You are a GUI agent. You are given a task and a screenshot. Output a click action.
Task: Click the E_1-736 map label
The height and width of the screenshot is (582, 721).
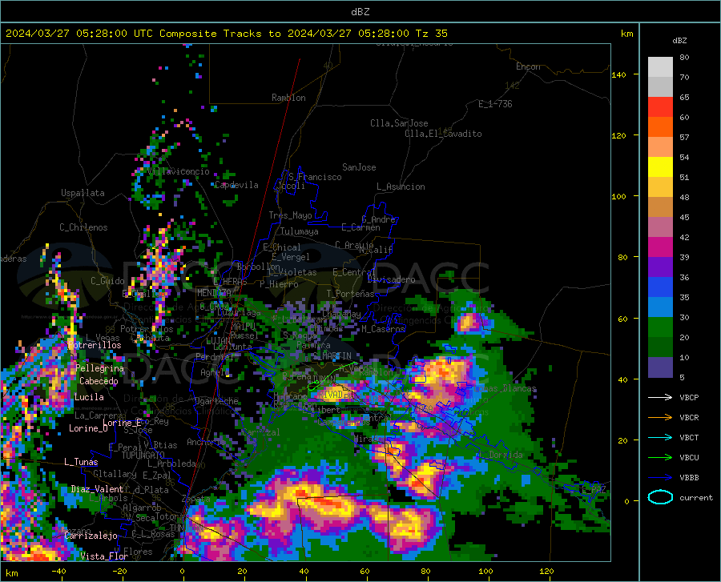click(x=495, y=104)
